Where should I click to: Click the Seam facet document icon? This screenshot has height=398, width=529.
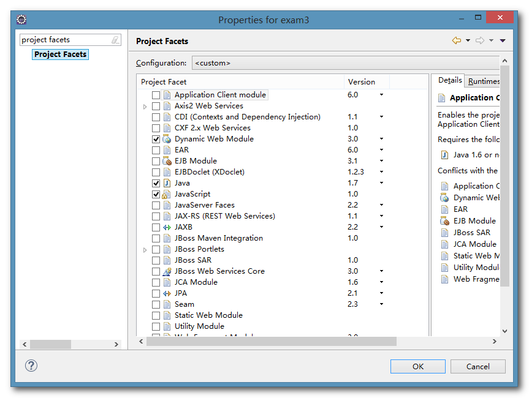[167, 304]
